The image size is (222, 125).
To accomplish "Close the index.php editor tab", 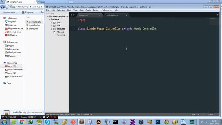I will [100, 15].
